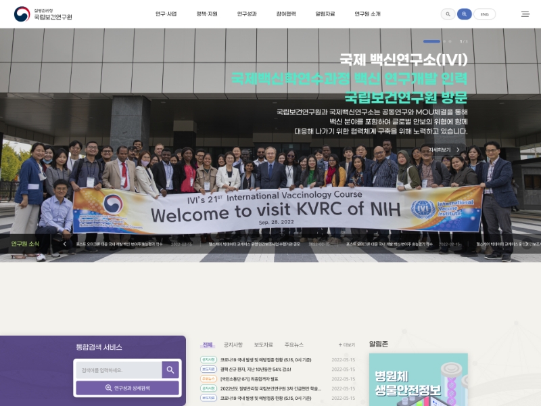
Task: Show previous item in the 연구원 소식 ticker
Action: click(x=64, y=244)
